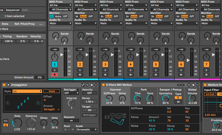The height and width of the screenshot is (135, 222).
Task: Open Groove Straight dropdown
Action: (x=52, y=109)
